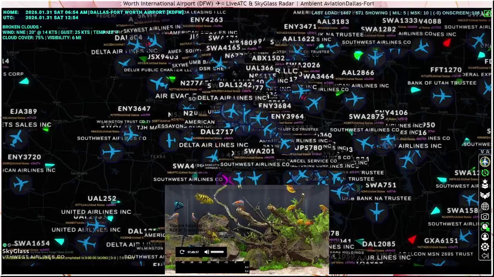This screenshot has width=494, height=277.
Task: Click the double up chevron above the sidebar
Action: point(487,152)
